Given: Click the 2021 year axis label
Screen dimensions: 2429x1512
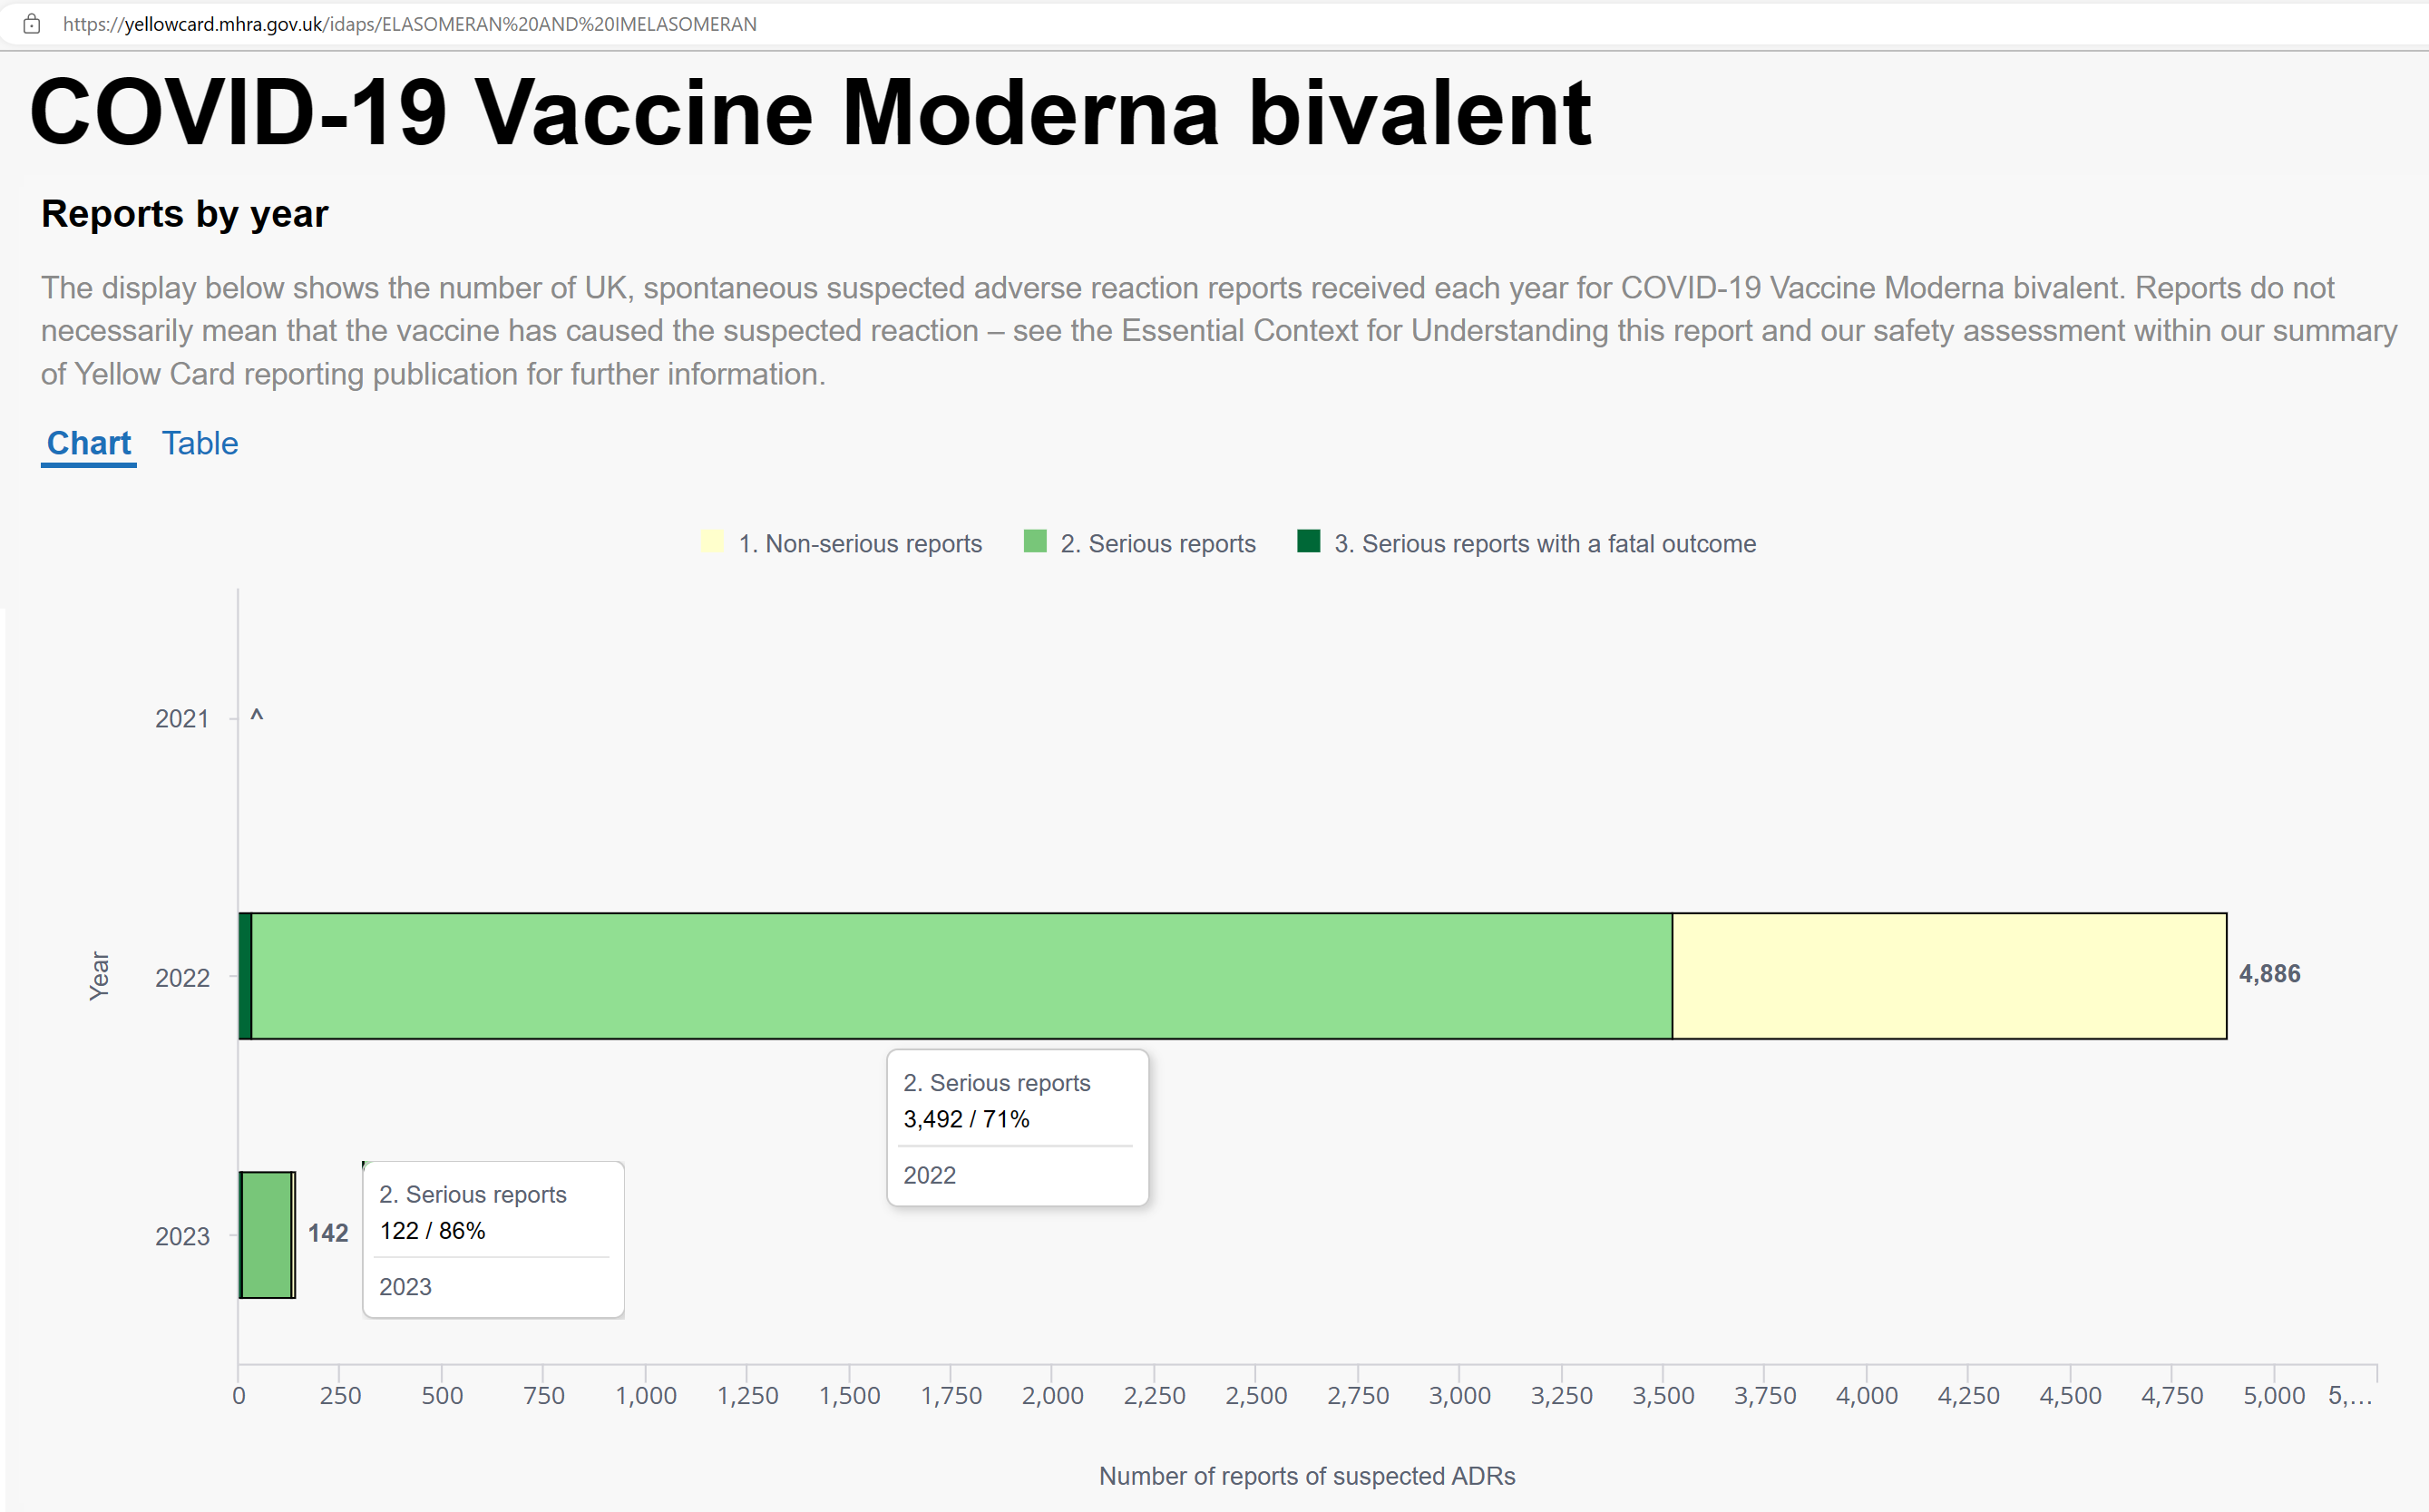Looking at the screenshot, I should pyautogui.click(x=182, y=719).
